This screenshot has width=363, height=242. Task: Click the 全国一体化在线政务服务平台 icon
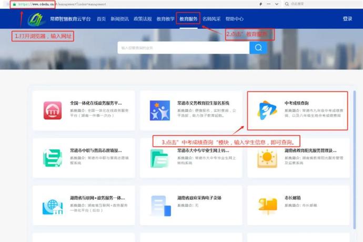point(53,110)
